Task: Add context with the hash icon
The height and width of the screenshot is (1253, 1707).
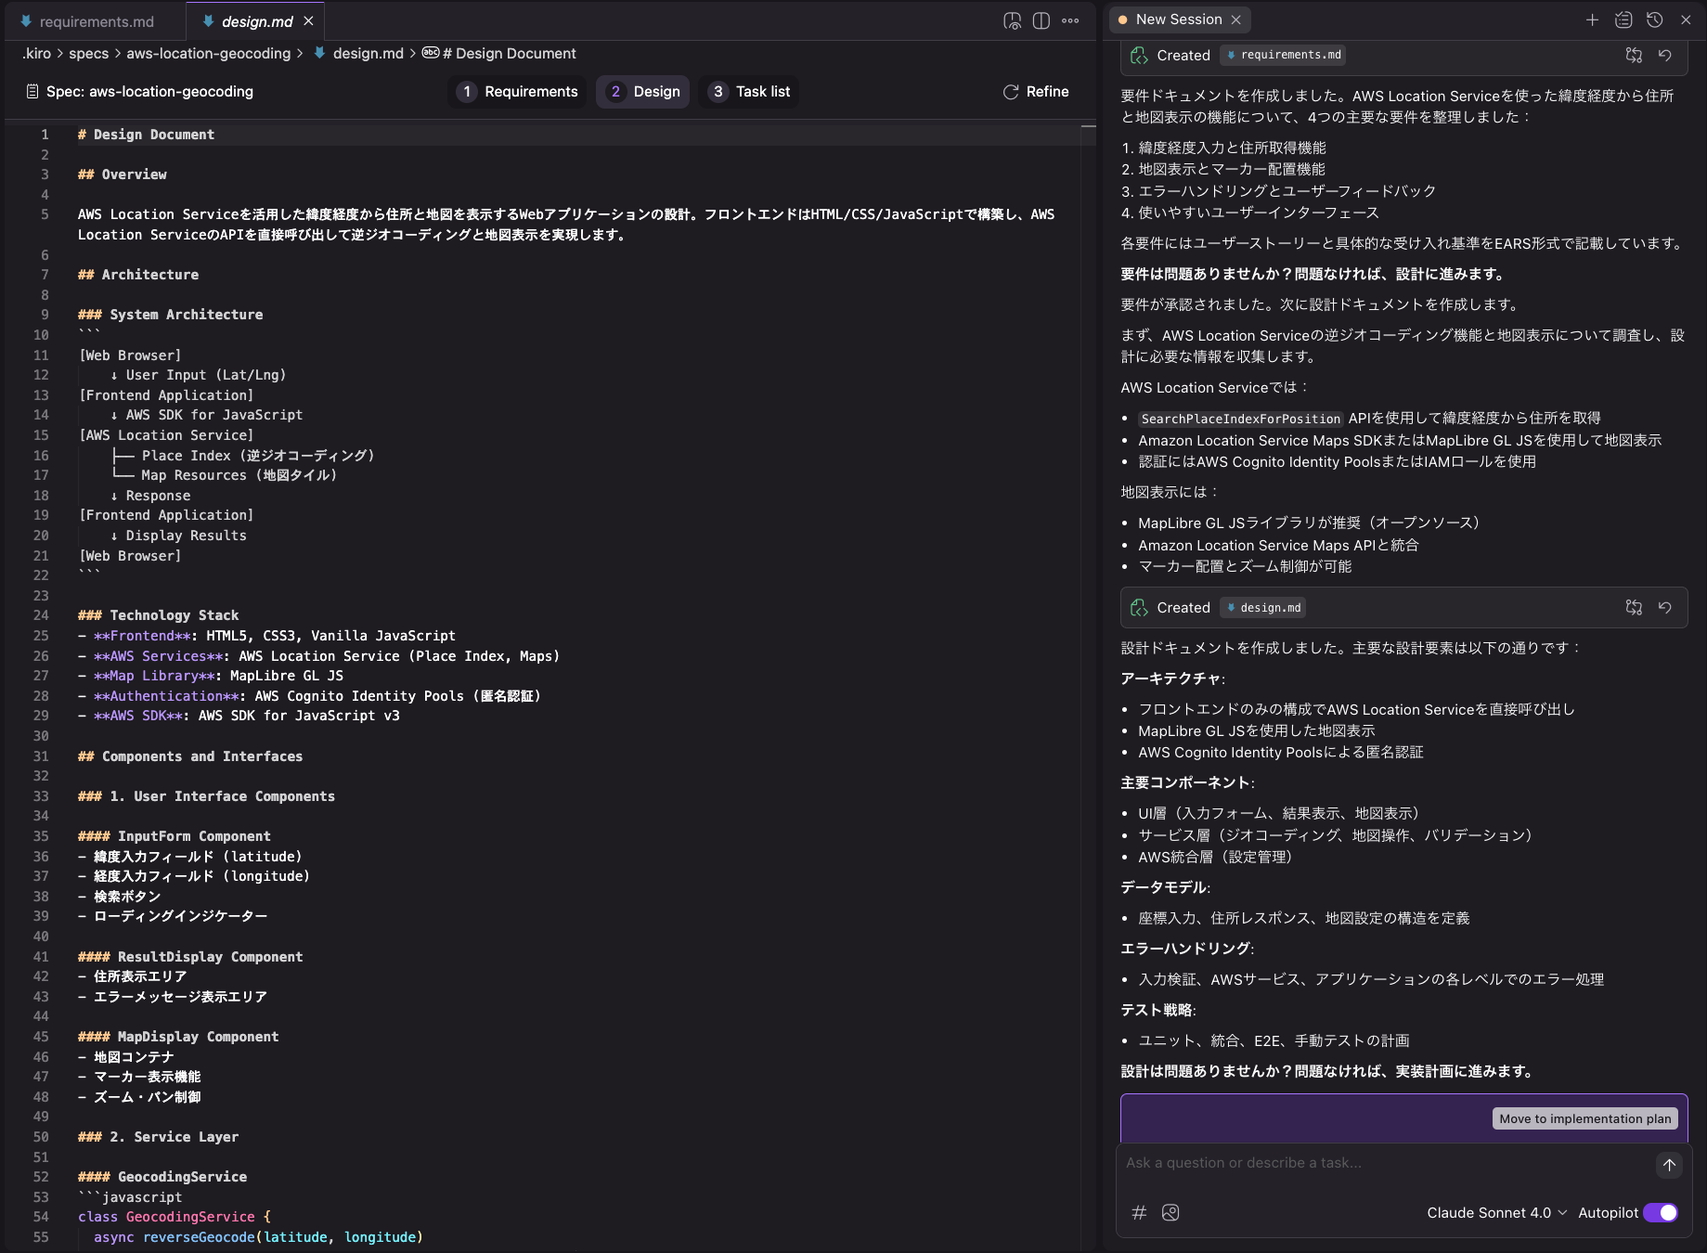Action: [x=1139, y=1212]
